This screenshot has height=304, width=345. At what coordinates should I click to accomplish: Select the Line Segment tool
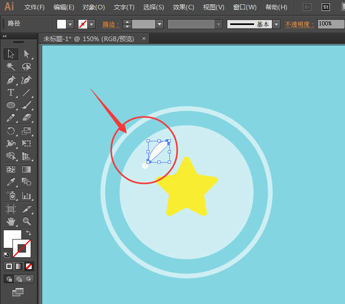(26, 92)
